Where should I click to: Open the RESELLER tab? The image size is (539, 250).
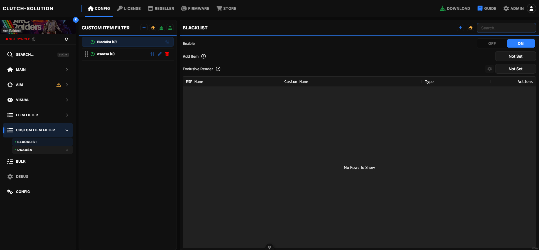coord(161,8)
